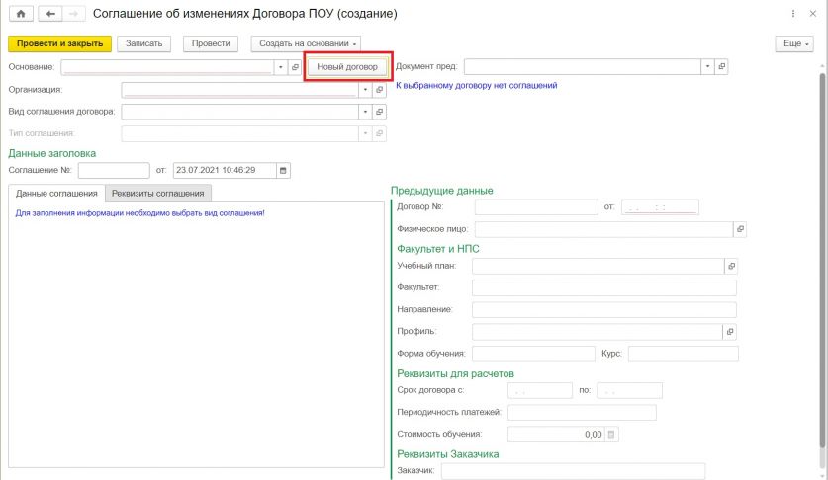
Task: Switch to the Реквизиты соглашения tab
Action: [x=158, y=193]
